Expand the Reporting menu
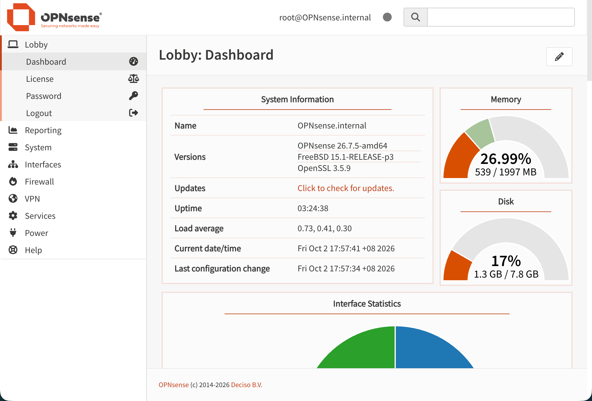The image size is (592, 401). 73,130
